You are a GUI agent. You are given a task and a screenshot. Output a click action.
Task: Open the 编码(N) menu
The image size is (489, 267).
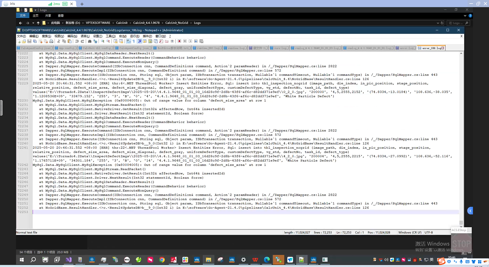[72, 36]
